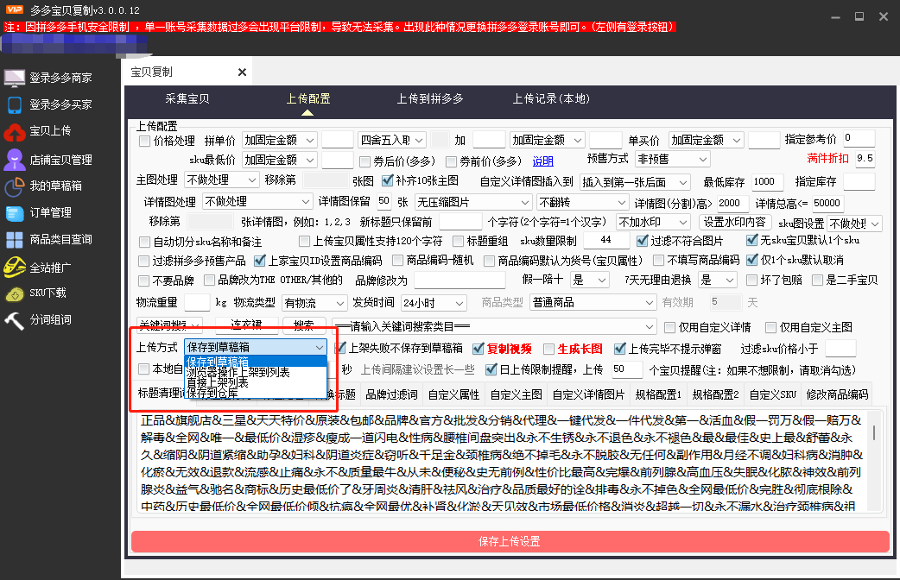Click the VIP logo in title bar
The width and height of the screenshot is (900, 580).
click(15, 9)
